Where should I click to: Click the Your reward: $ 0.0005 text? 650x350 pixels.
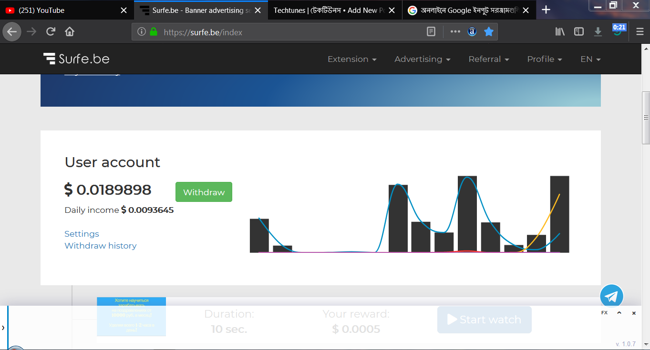tap(356, 321)
